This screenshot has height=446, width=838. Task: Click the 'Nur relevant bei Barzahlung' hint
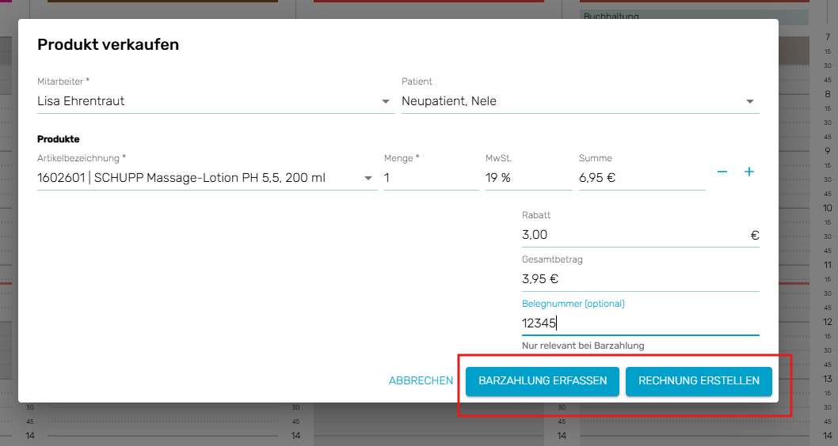(583, 346)
